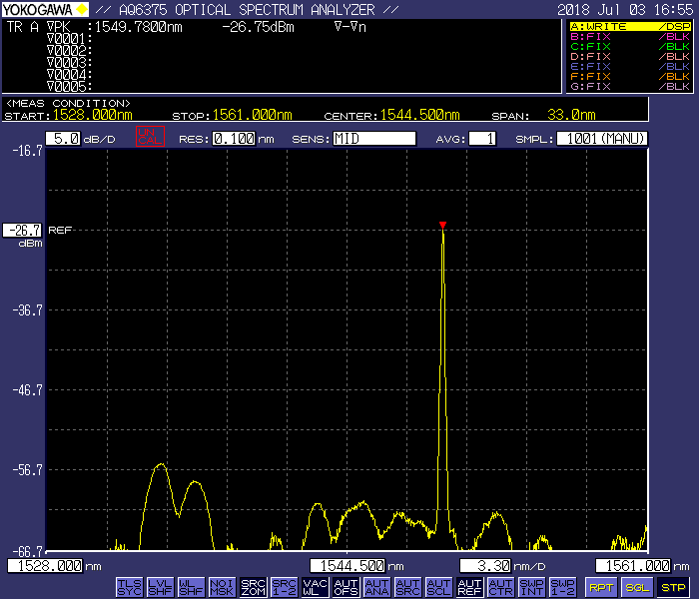The width and height of the screenshot is (699, 599).
Task: Click the AUT OFS auto offset icon
Action: pos(347,587)
